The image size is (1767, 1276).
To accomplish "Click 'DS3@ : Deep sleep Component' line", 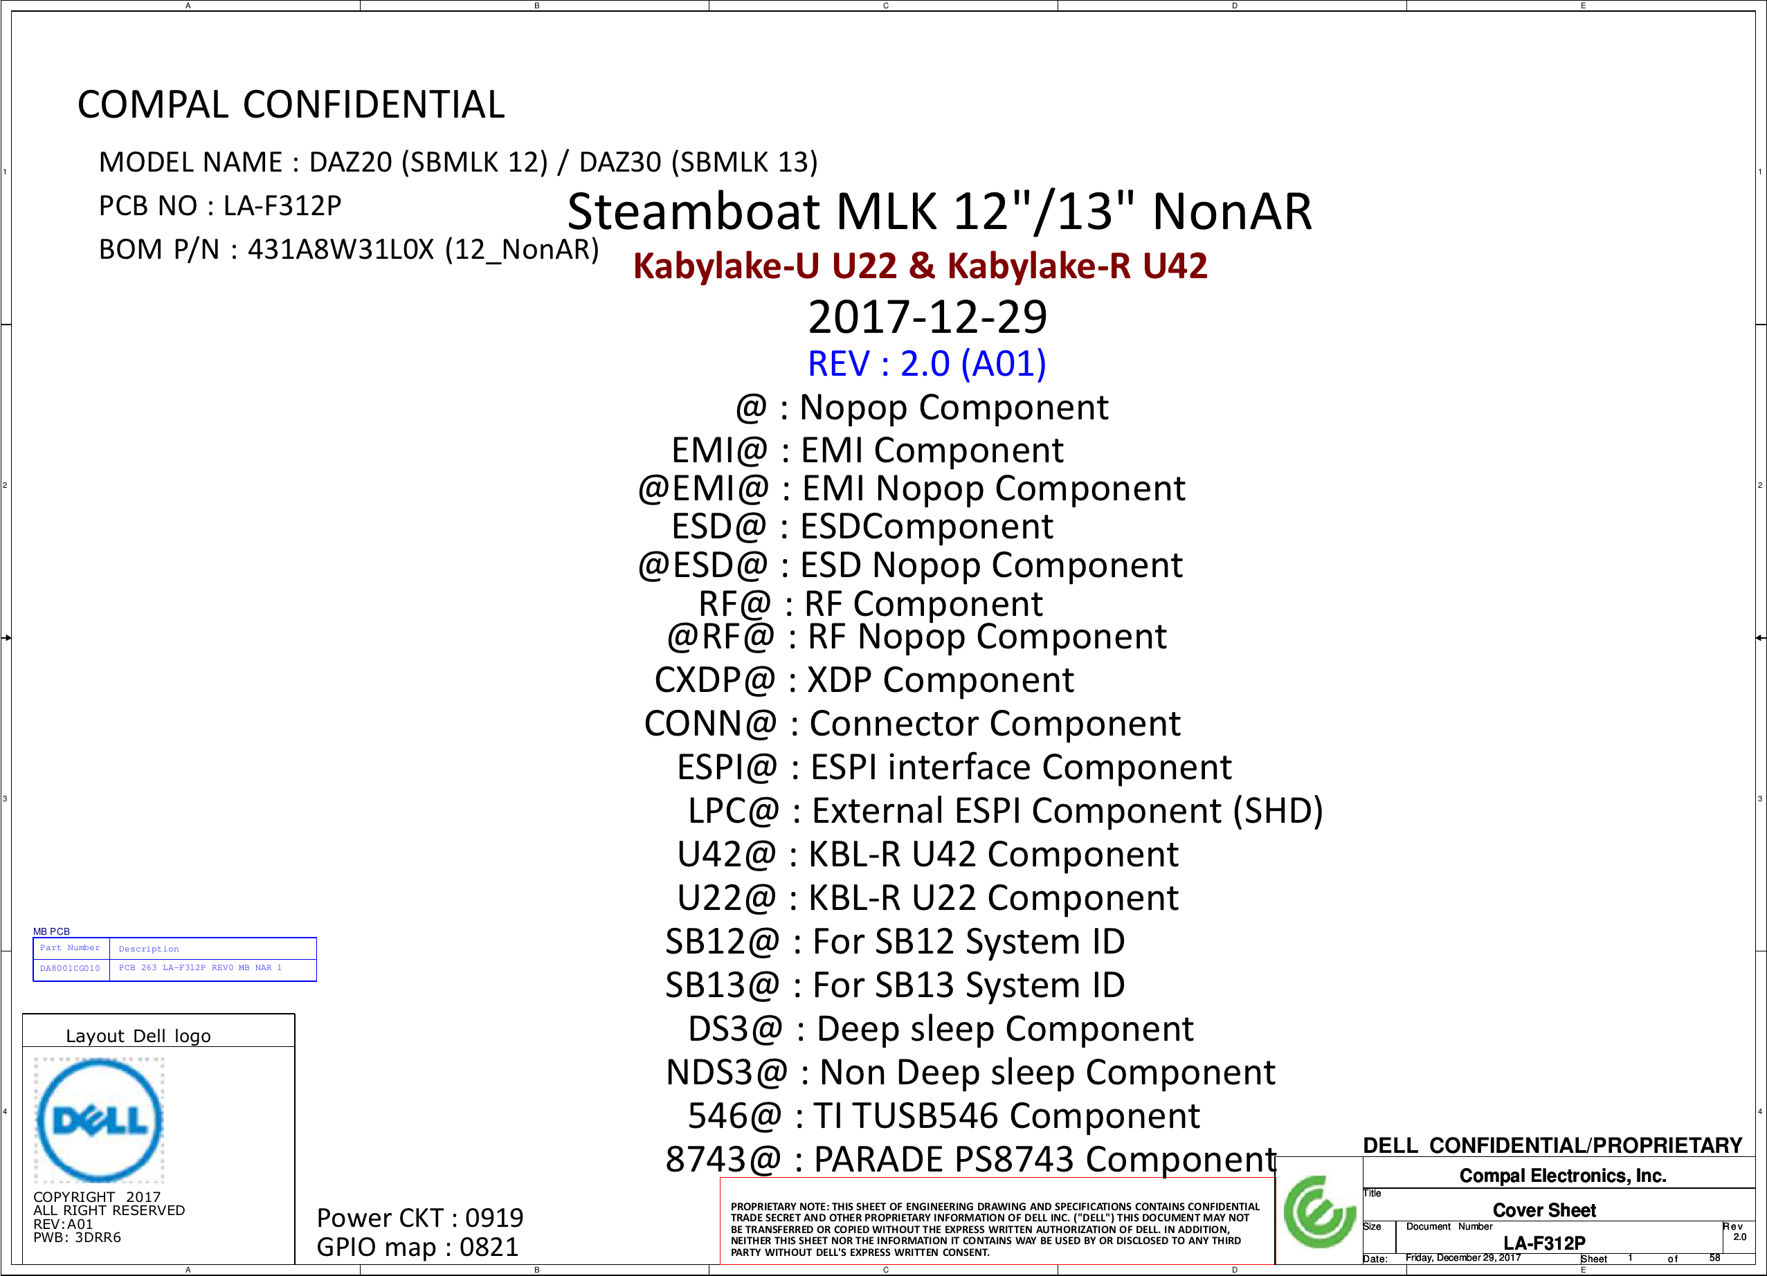I will coord(941,1029).
